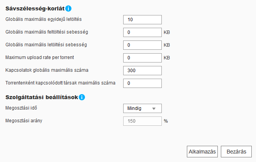The image size is (256, 162).
Task: Focus the Globális maximális egyidejű letöltés field
Action: [142, 20]
